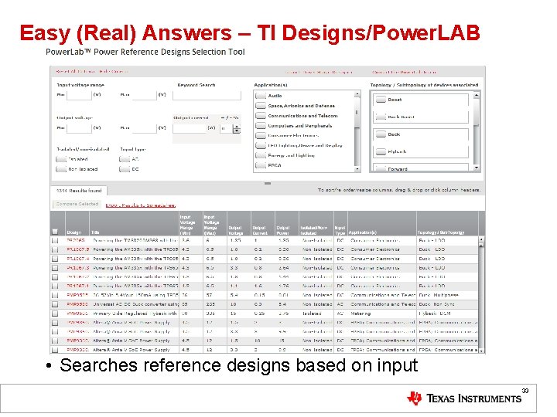Check the Non-Isolated option

click(61, 169)
